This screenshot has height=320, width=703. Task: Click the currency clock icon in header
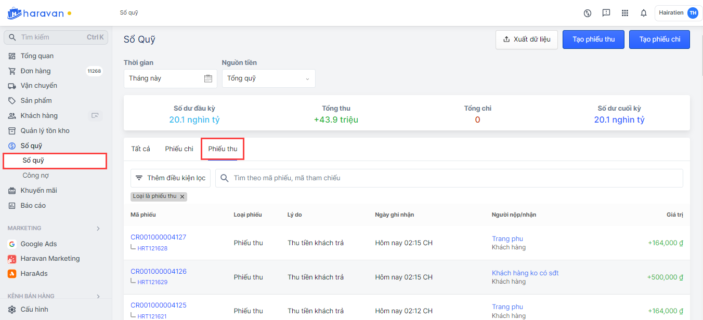pyautogui.click(x=588, y=13)
